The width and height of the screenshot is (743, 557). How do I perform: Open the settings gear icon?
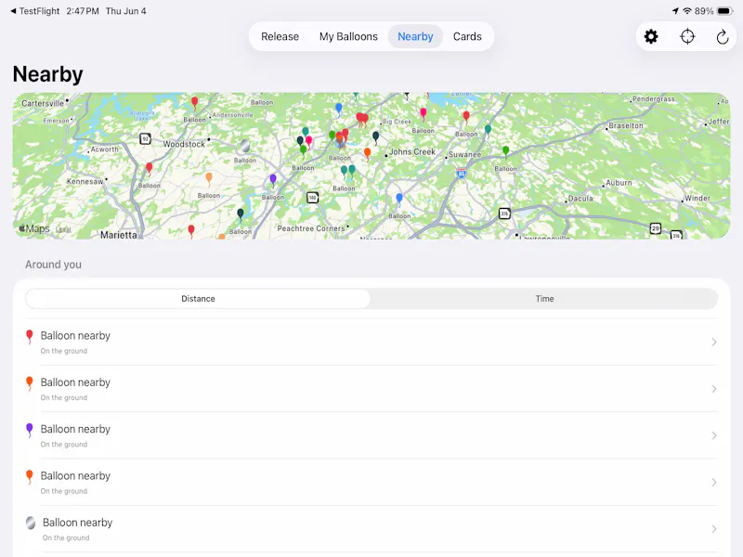pos(651,36)
